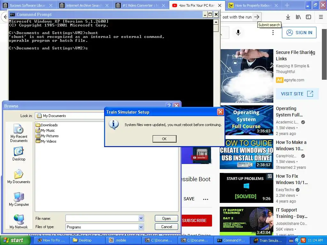
Task: Switch to Train Simulator taskbar button
Action: pyautogui.click(x=268, y=240)
